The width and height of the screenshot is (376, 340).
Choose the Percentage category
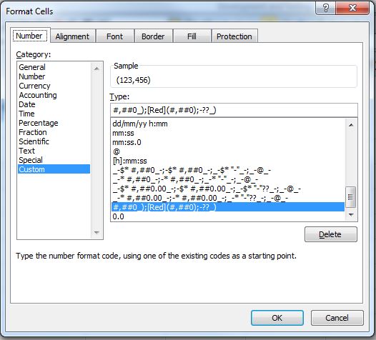pyautogui.click(x=39, y=123)
